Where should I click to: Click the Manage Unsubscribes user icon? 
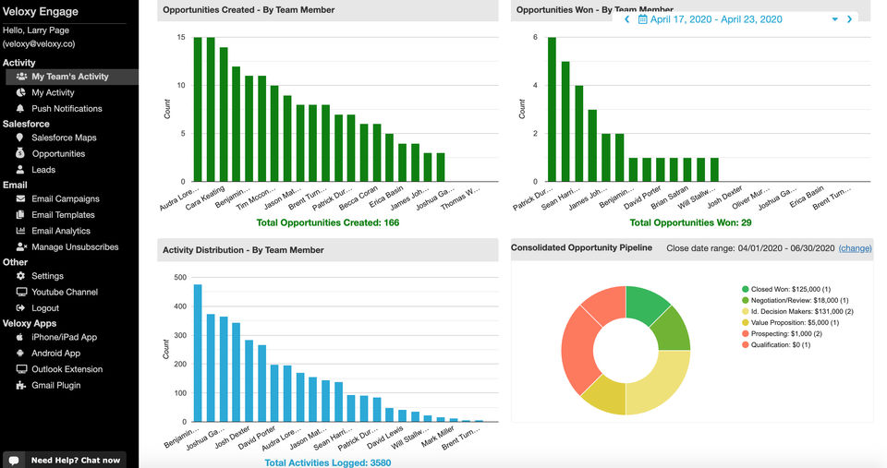click(x=21, y=246)
